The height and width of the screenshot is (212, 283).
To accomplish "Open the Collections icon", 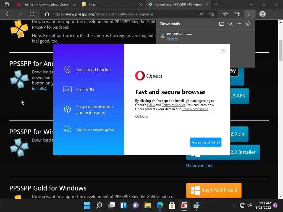I will (238, 14).
